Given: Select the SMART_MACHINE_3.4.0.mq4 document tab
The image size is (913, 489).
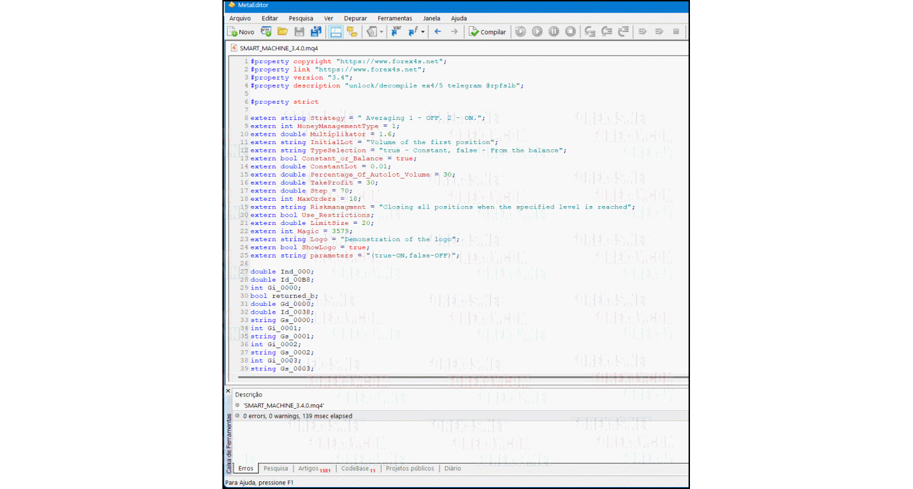Looking at the screenshot, I should click(x=275, y=48).
